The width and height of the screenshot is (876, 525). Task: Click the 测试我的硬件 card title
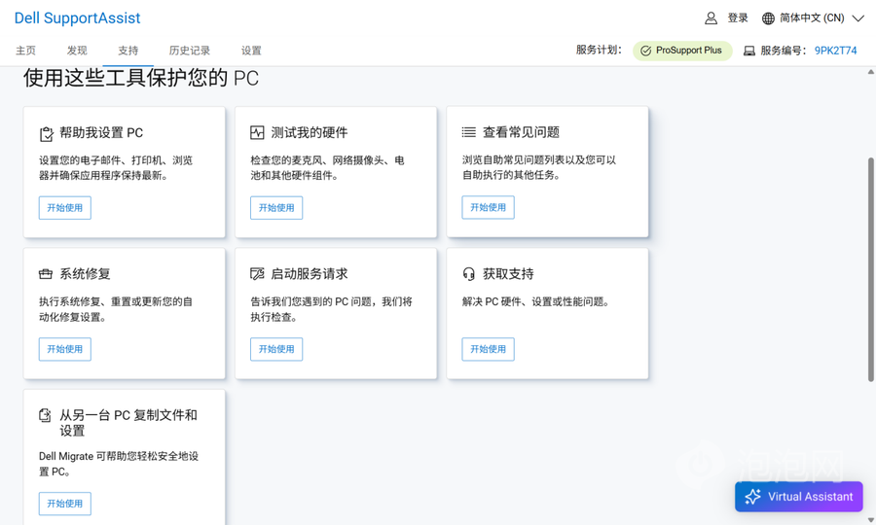tap(310, 133)
